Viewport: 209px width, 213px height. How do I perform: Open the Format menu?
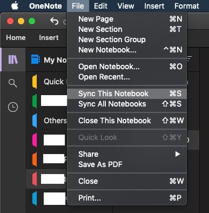point(187,6)
